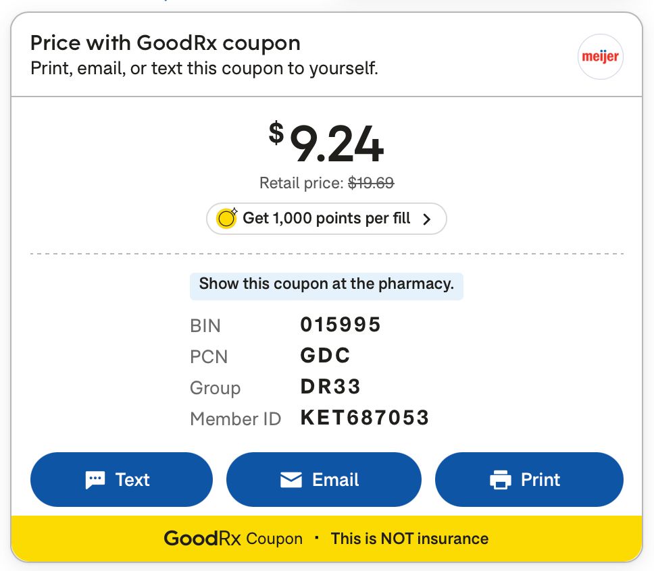Click the PCN value GDC
654x571 pixels.
click(326, 356)
